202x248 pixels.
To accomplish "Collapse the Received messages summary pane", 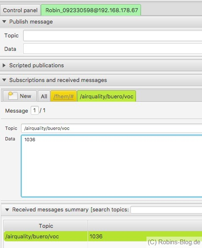I will click(7, 210).
